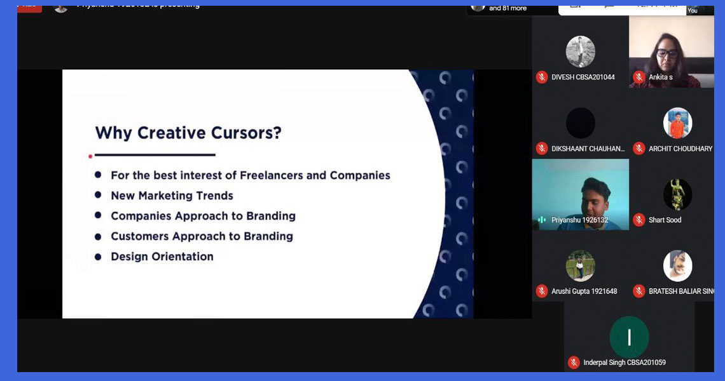Click the muted mic icon beside Shart Sood
Viewport: 725px width, 381px height.
pos(639,220)
